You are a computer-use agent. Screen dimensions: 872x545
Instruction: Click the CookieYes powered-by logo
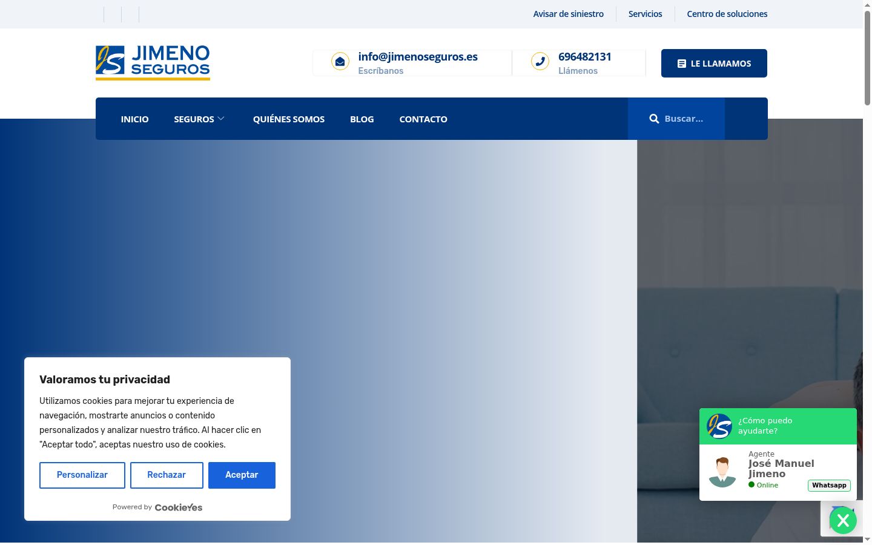(179, 507)
